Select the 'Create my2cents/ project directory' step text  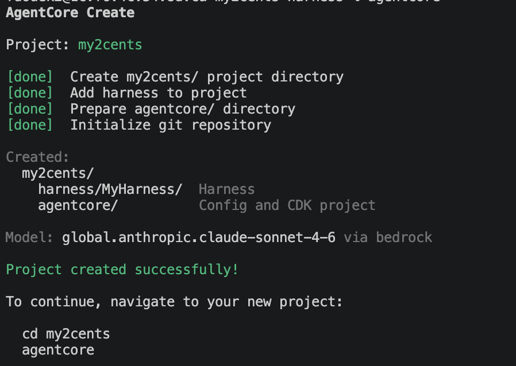206,77
